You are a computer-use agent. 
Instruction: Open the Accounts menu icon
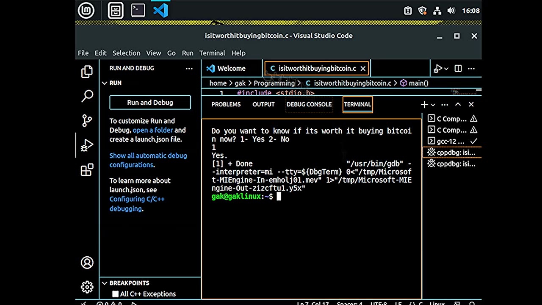pos(87,263)
